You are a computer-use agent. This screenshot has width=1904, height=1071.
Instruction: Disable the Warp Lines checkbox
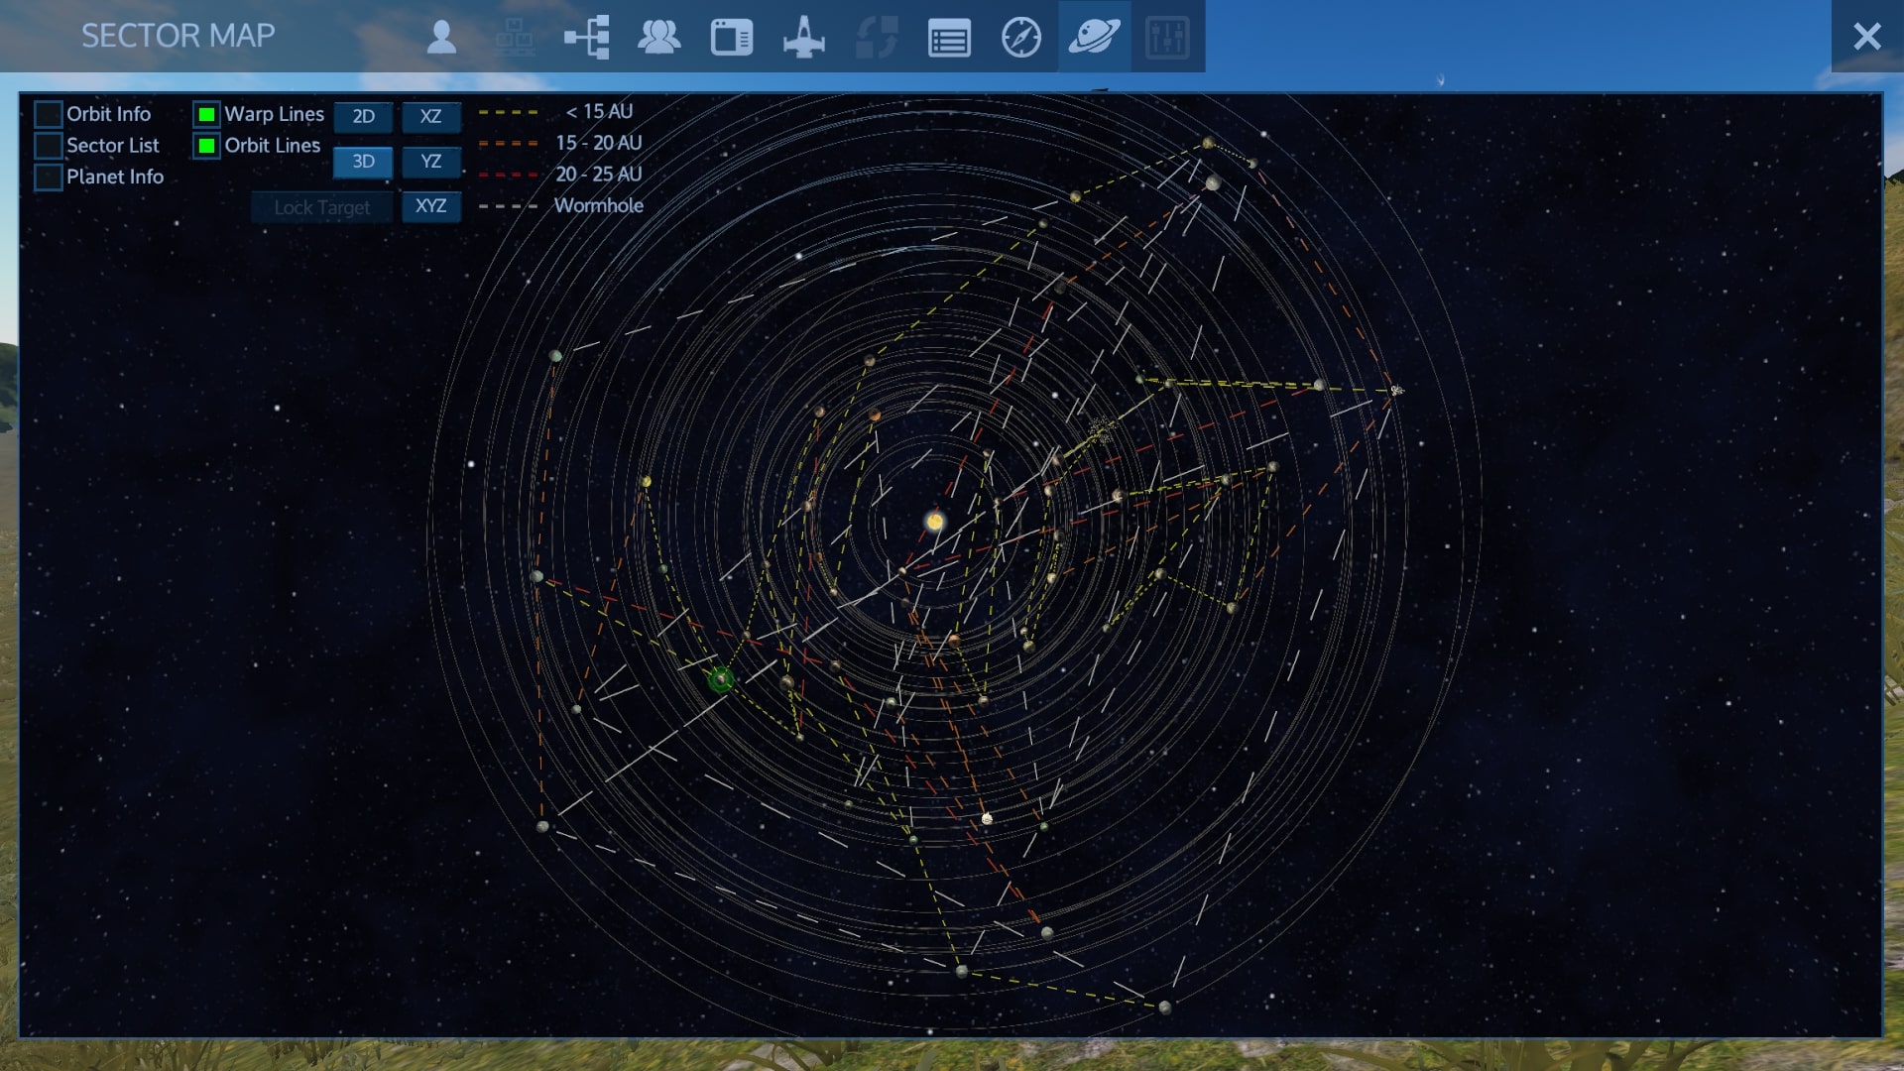(206, 115)
